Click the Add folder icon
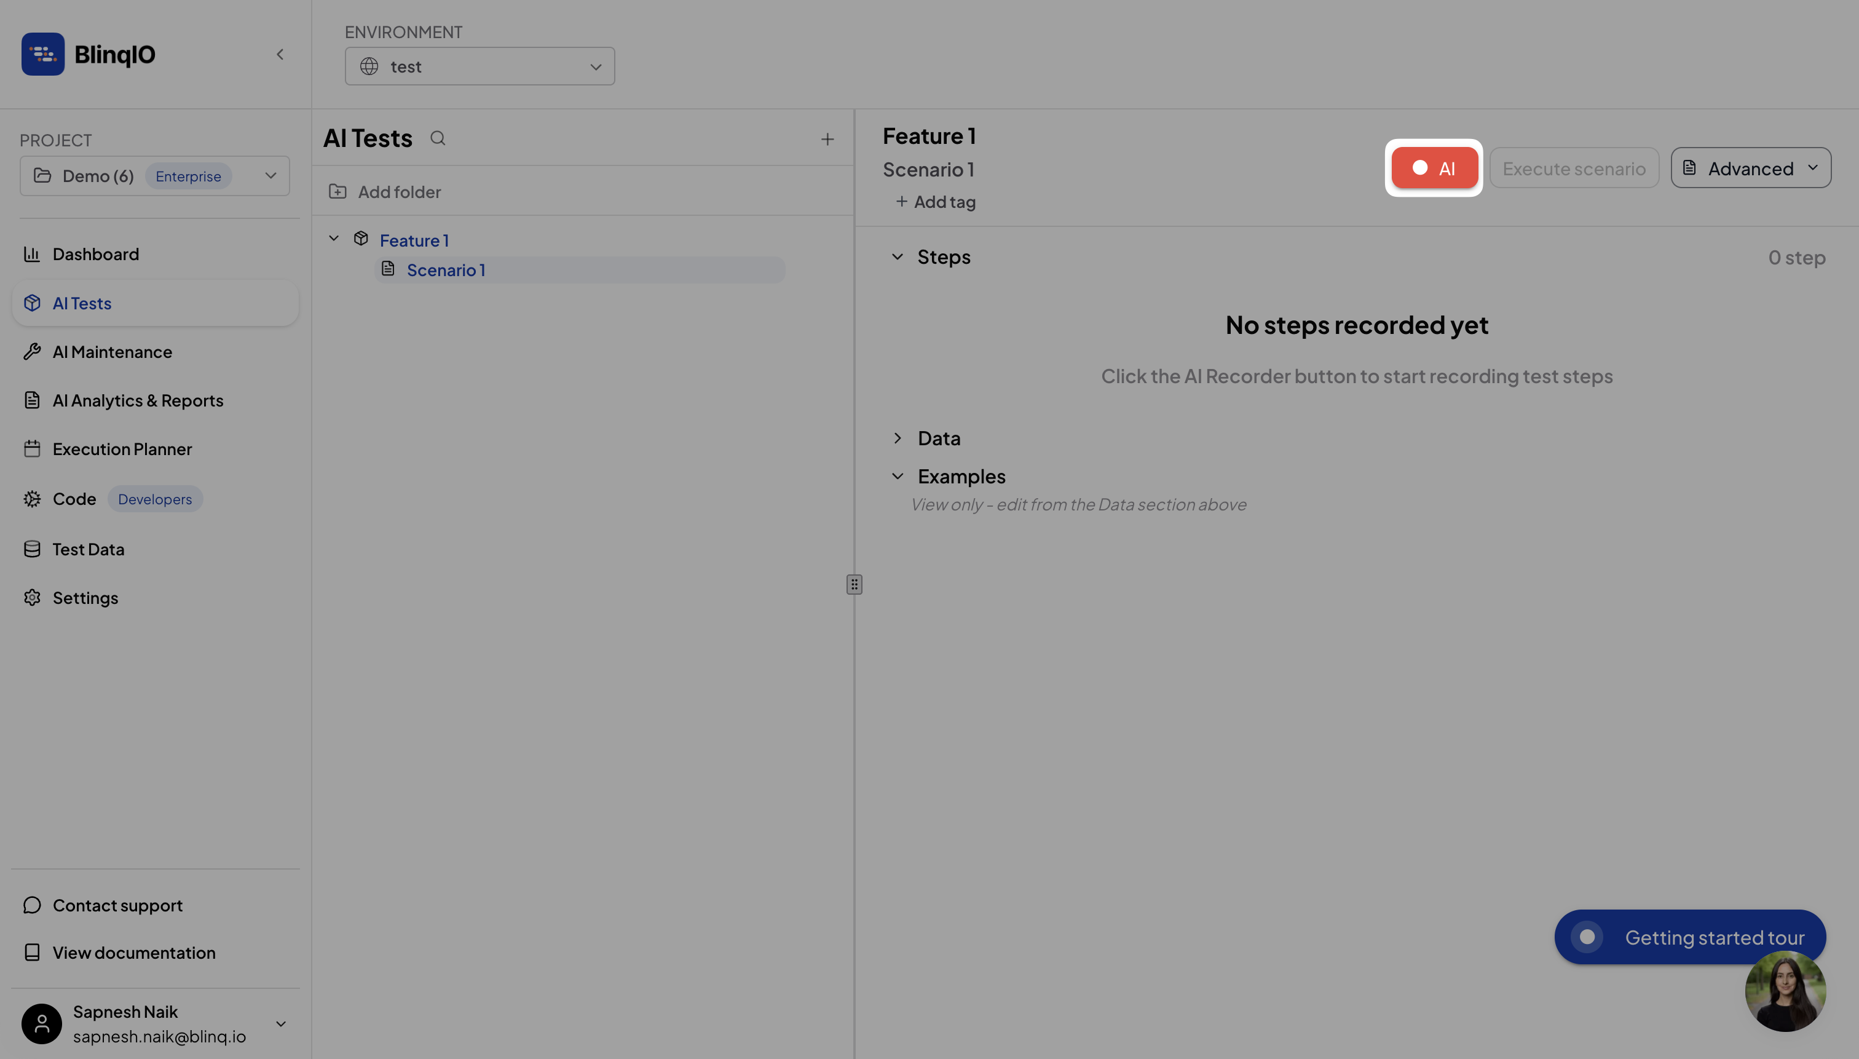The height and width of the screenshot is (1059, 1859). click(x=337, y=191)
